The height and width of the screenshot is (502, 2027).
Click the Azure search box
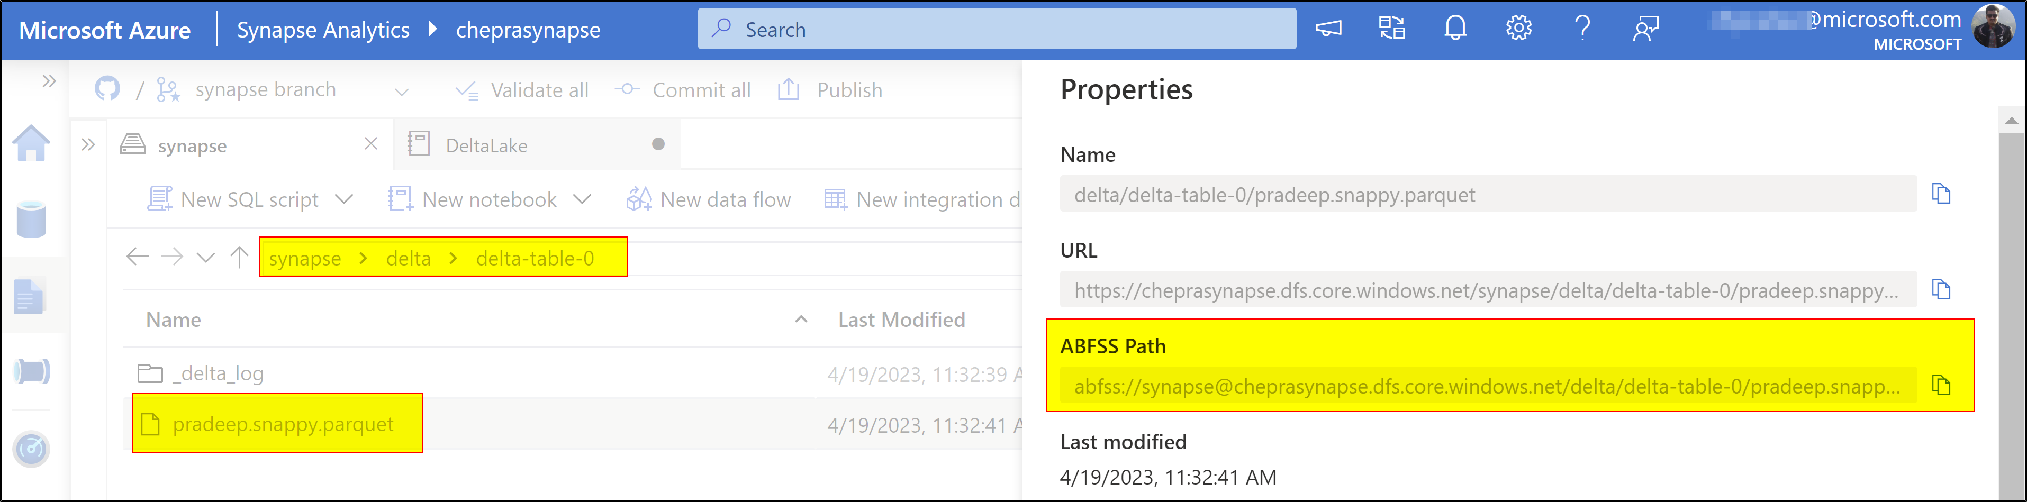coord(997,29)
